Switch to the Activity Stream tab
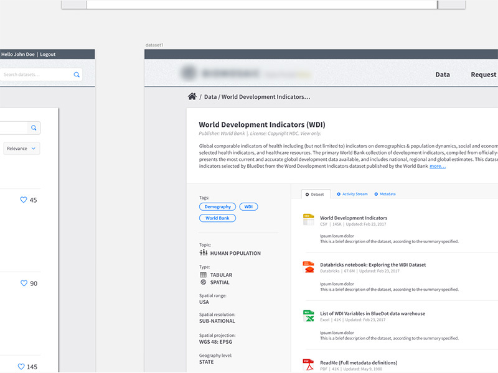This screenshot has height=373, width=498. tap(355, 194)
